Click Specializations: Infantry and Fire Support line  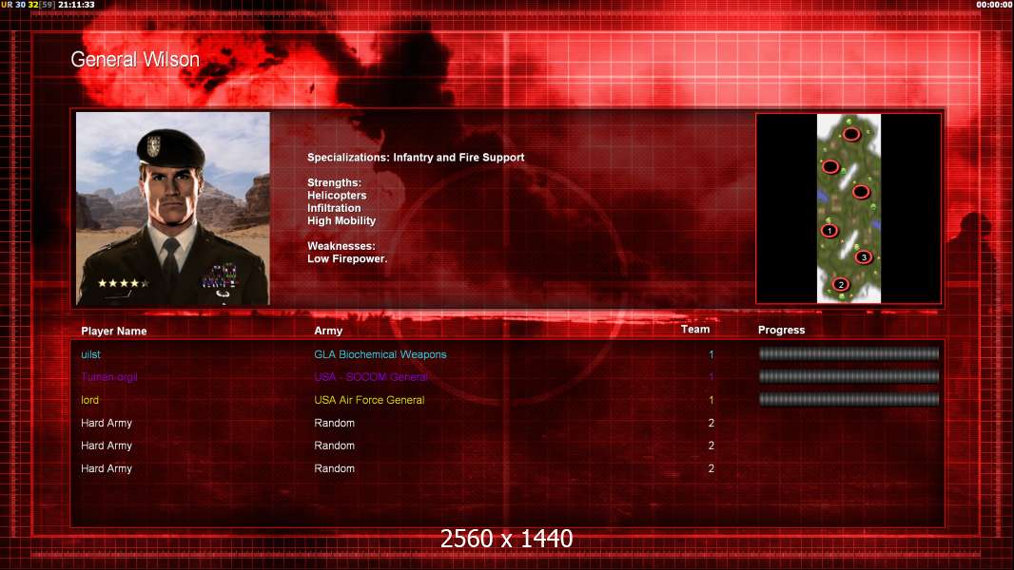(x=416, y=158)
